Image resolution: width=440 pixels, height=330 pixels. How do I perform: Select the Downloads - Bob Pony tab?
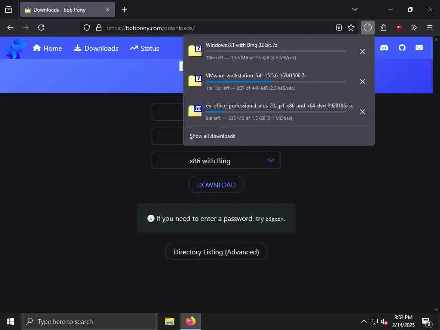coord(67,9)
